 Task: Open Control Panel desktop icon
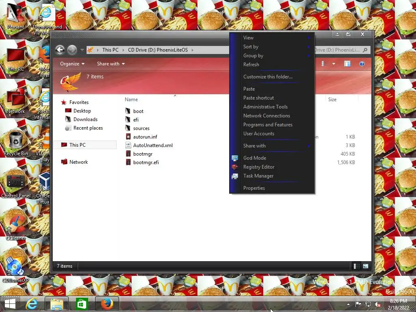[16, 186]
